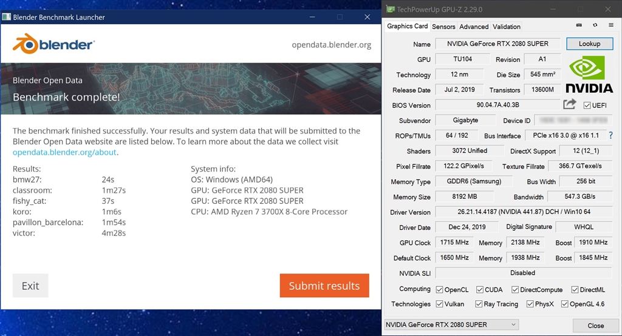Viewport: 622px width, 336px height.
Task: Click the Memory Size field showing 8192 MB
Action: point(465,197)
